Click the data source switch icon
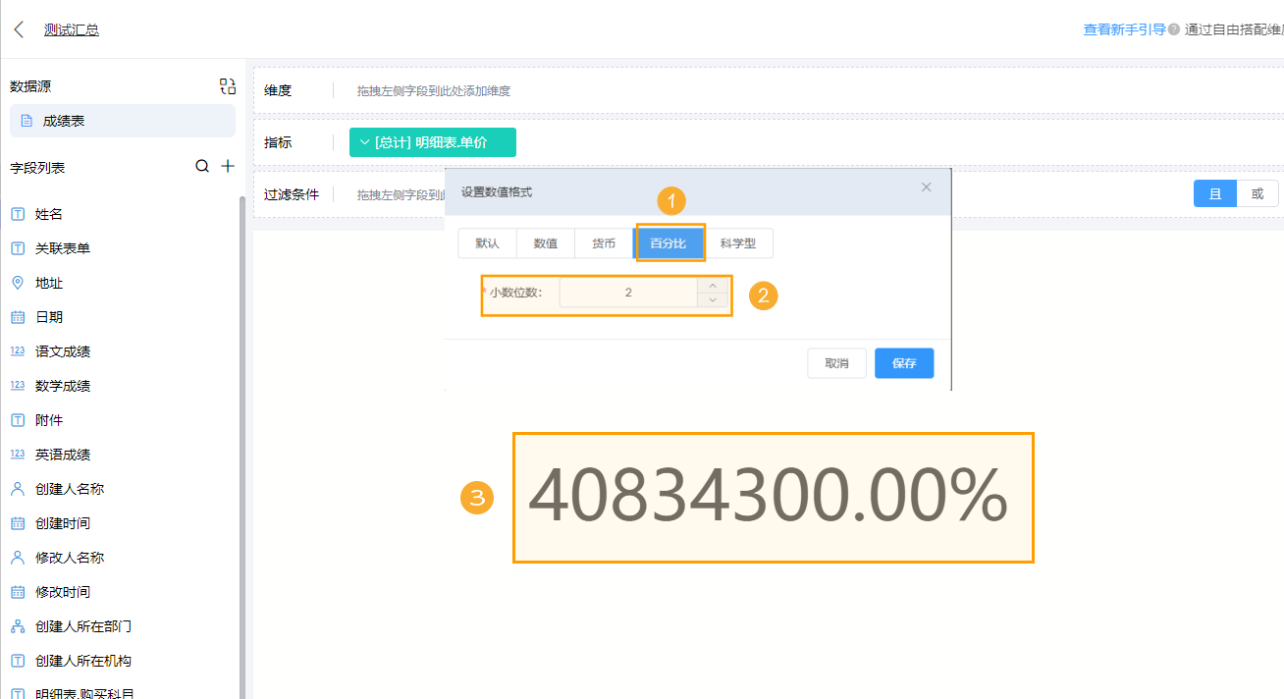 coord(227,86)
